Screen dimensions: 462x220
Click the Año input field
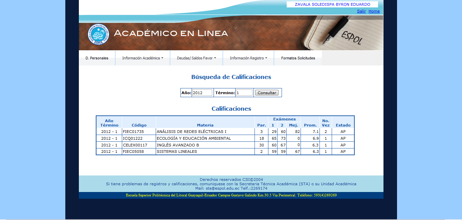(x=202, y=93)
